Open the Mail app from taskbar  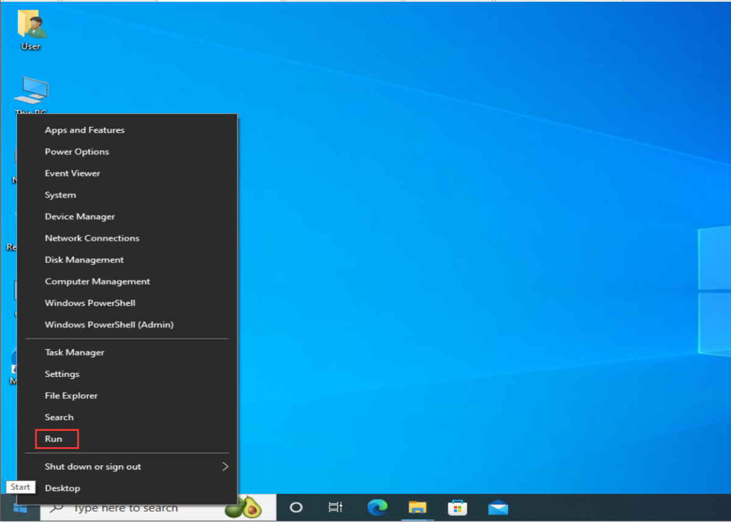coord(498,507)
